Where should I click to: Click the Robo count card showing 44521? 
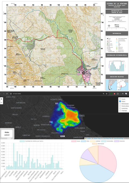(x=7, y=134)
